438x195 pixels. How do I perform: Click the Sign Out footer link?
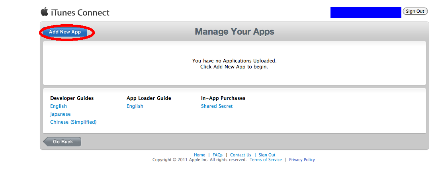pos(267,155)
